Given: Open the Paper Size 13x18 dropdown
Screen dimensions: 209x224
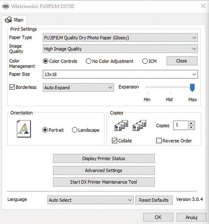Looking at the screenshot, I should [120, 74].
